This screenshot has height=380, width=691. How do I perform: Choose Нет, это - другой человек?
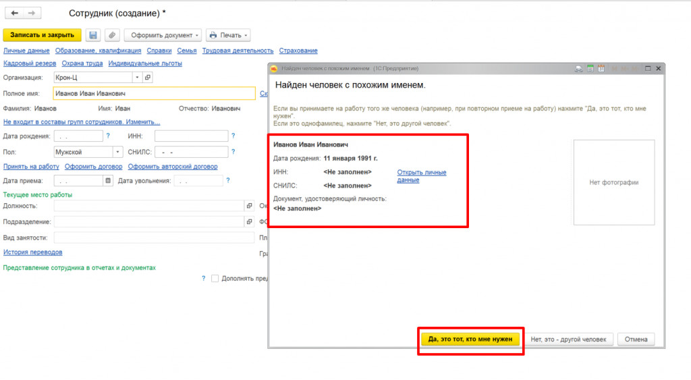coord(568,339)
